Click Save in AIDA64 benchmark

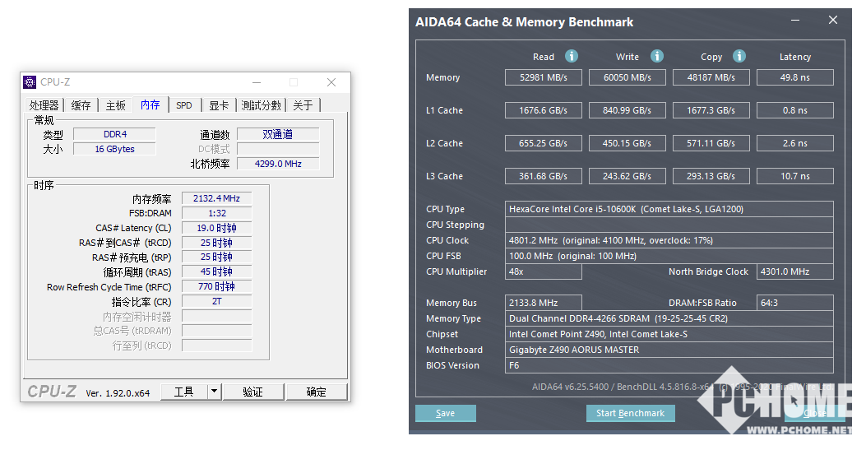(x=445, y=413)
